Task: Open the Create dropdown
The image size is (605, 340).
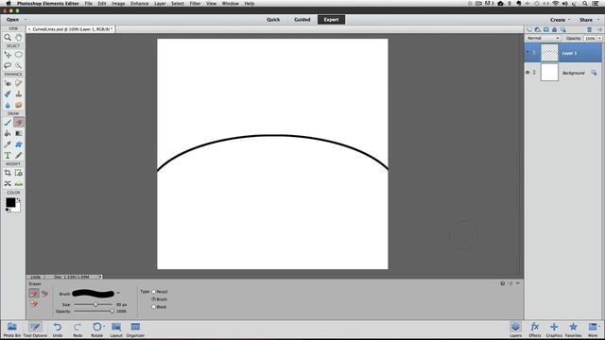Action: click(560, 20)
